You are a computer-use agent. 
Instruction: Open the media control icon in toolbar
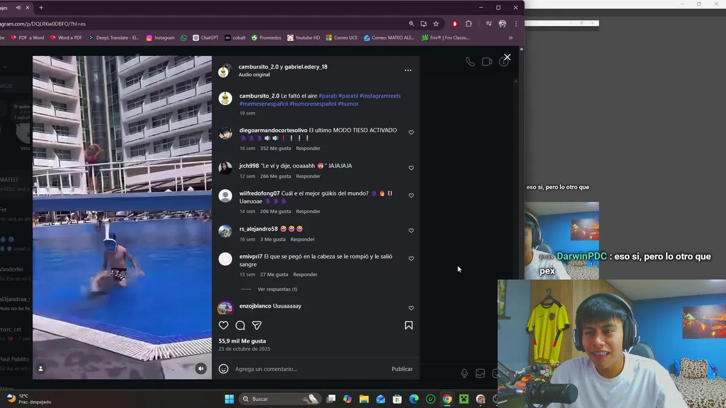[x=488, y=24]
